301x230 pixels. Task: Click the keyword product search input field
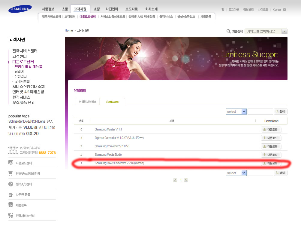click(263, 31)
